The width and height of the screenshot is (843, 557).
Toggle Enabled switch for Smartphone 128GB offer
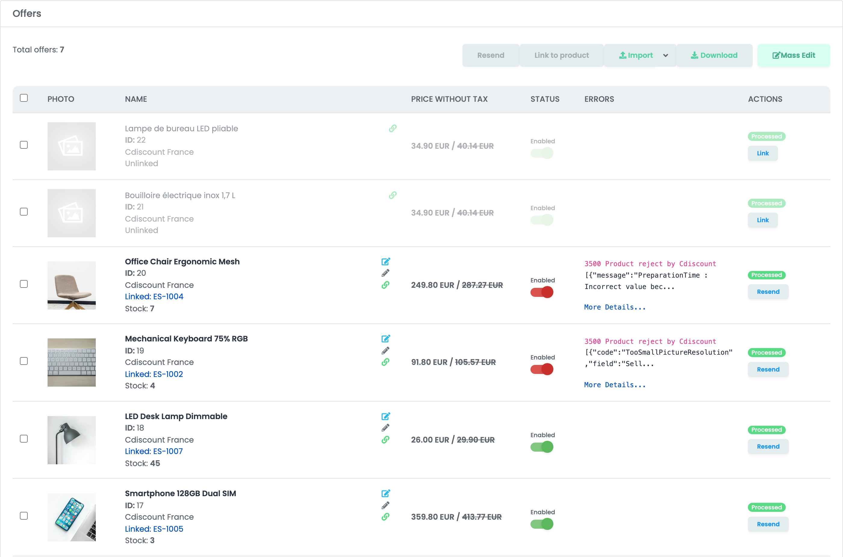(542, 524)
